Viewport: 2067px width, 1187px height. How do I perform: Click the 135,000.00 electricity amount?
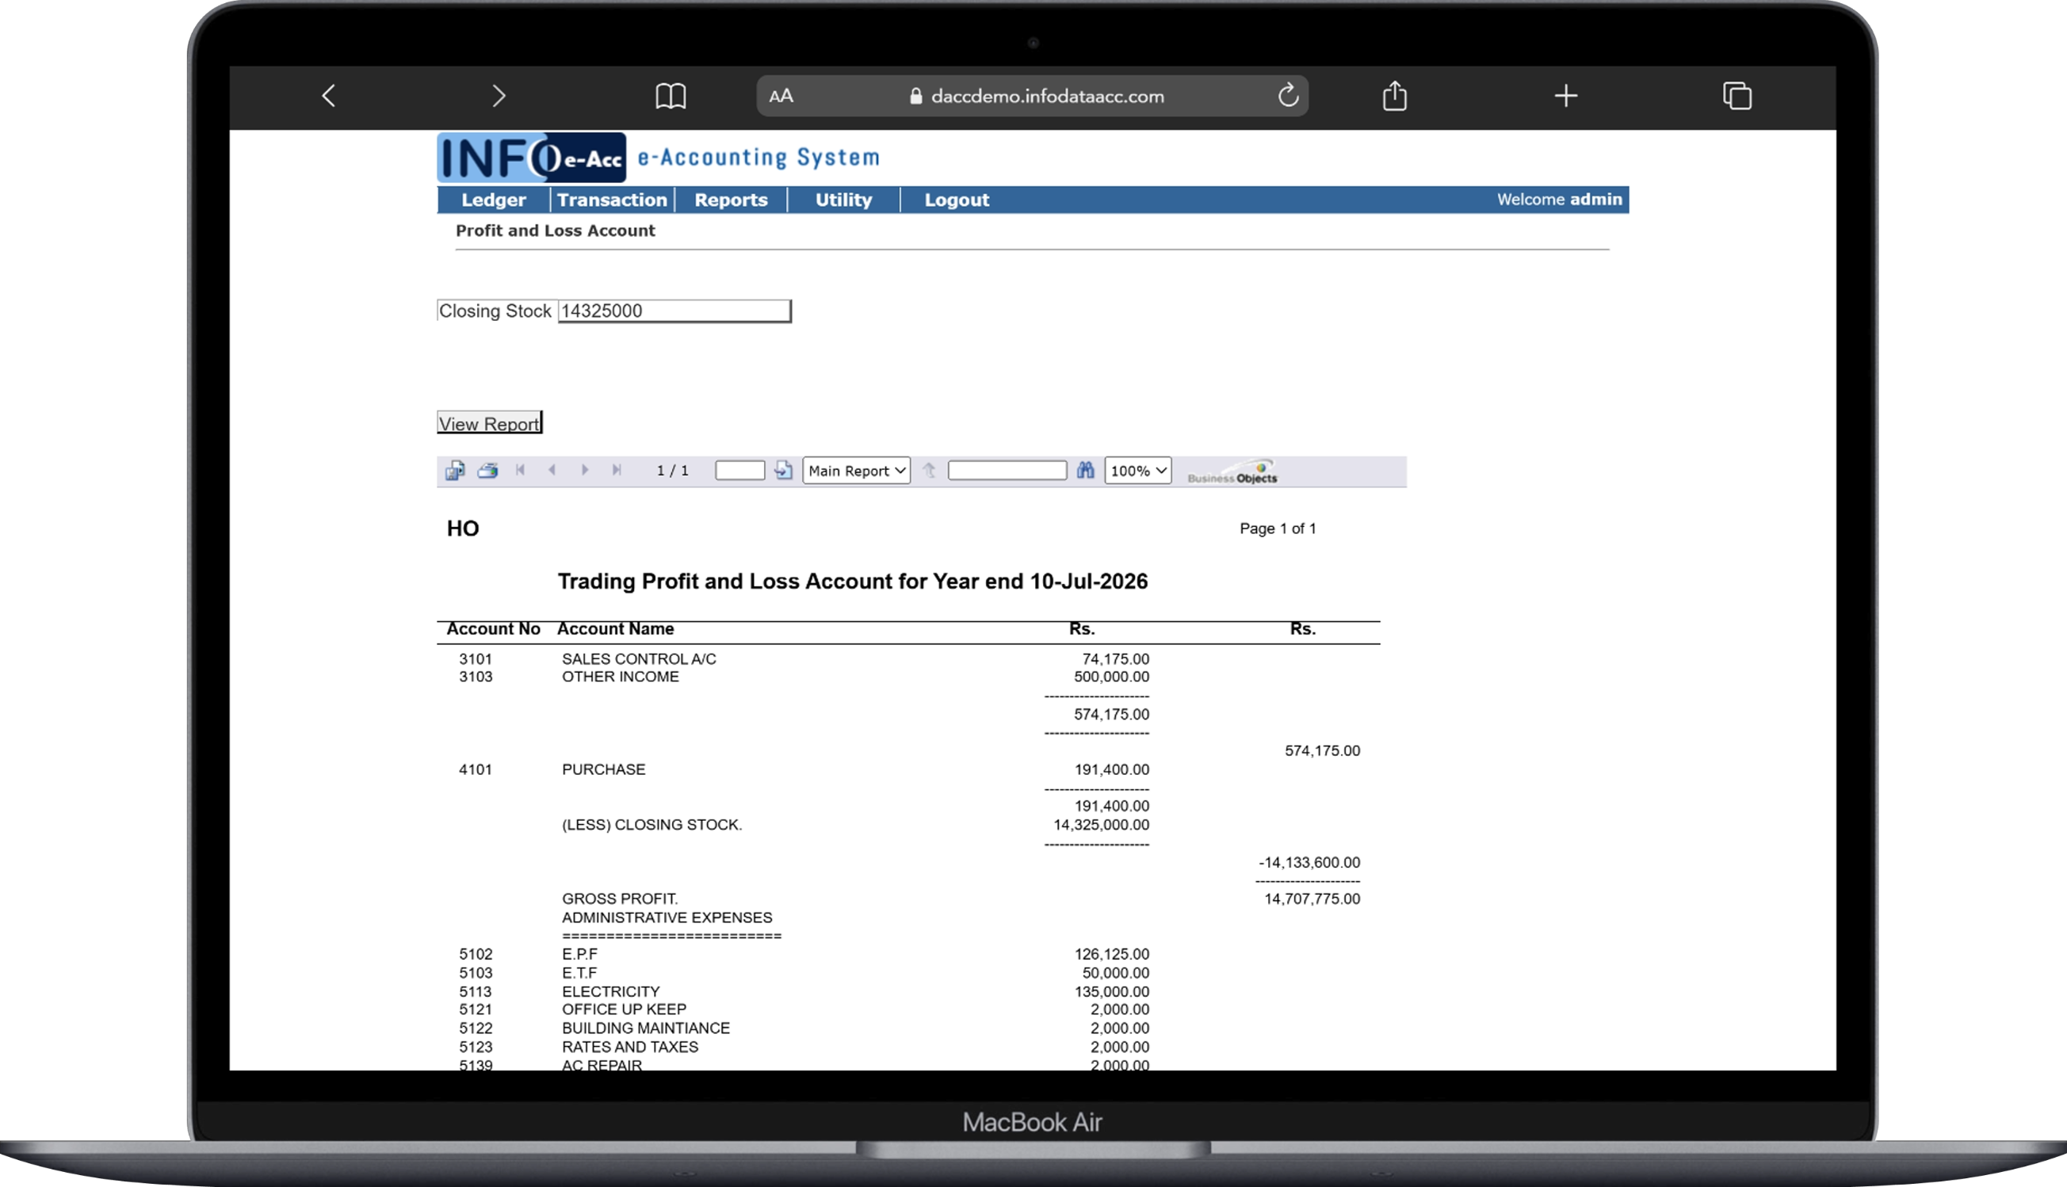coord(1111,991)
